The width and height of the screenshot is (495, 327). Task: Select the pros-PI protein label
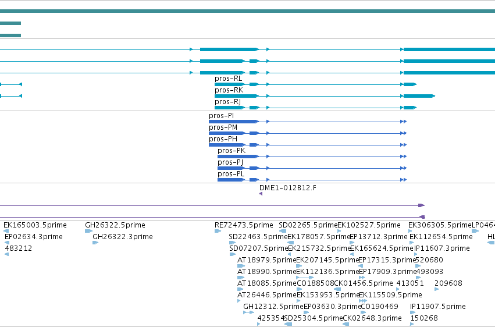point(221,116)
